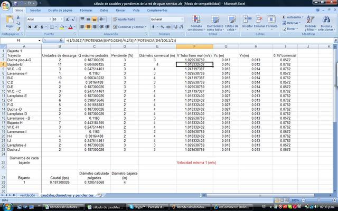Toggle underline (S) formatting
This screenshot has height=211, width=338.
click(x=42, y=27)
